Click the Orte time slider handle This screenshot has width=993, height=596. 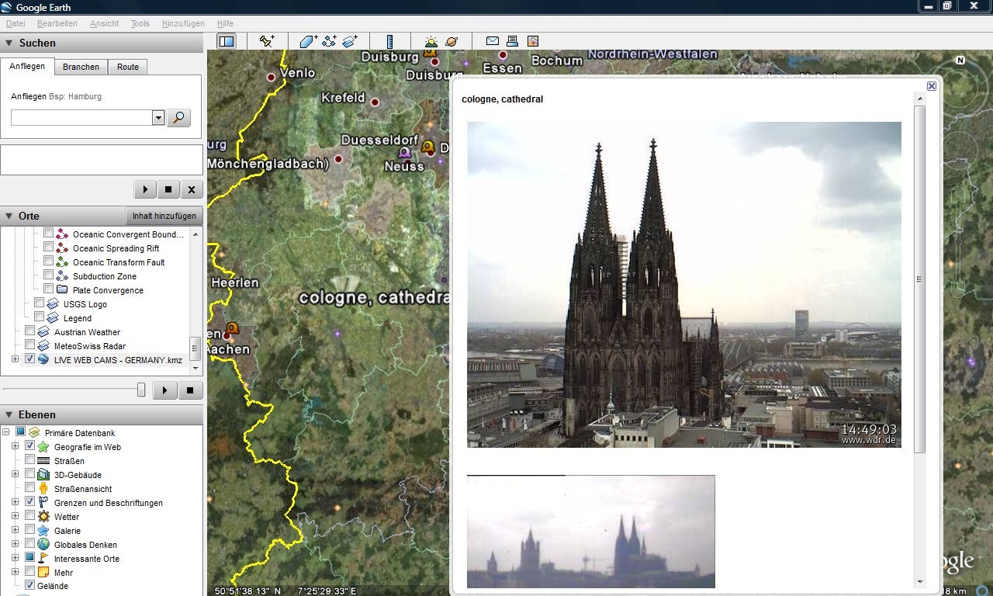pyautogui.click(x=141, y=390)
